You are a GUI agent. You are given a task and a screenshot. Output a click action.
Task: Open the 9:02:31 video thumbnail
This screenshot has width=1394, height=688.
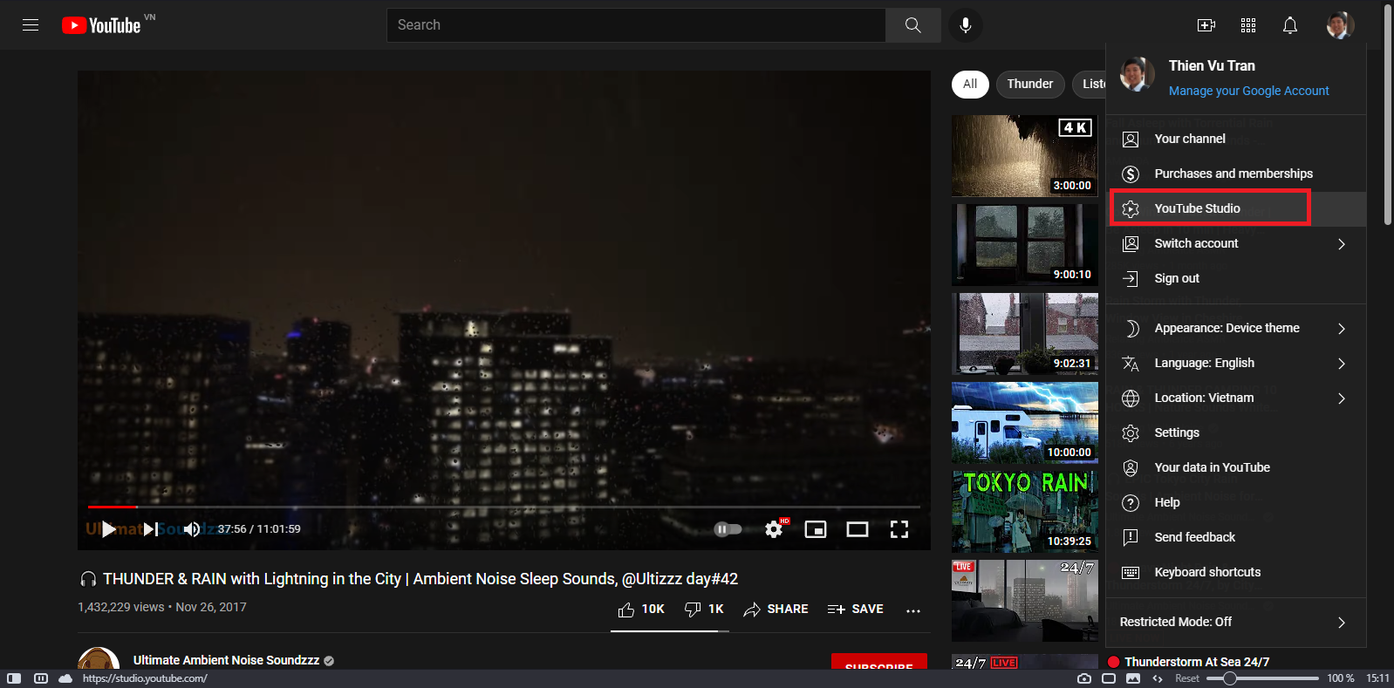[1025, 334]
